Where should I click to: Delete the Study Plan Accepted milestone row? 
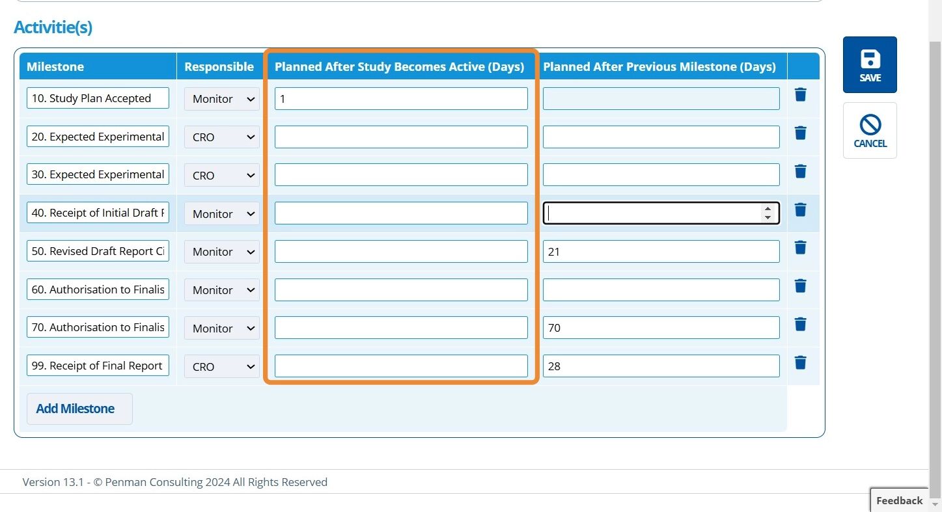coord(801,95)
